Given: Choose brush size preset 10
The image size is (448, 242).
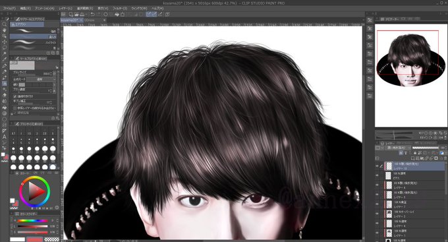Looking at the screenshot, I should (x=53, y=140).
